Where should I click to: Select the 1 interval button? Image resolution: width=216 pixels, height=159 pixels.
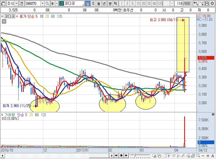[122, 4]
